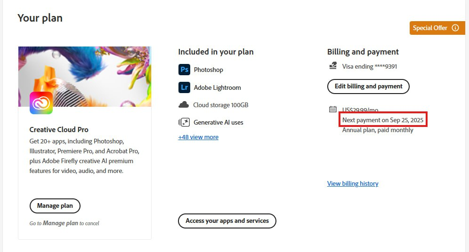This screenshot has width=469, height=252.
Task: Expand the +48 view more link
Action: point(198,137)
